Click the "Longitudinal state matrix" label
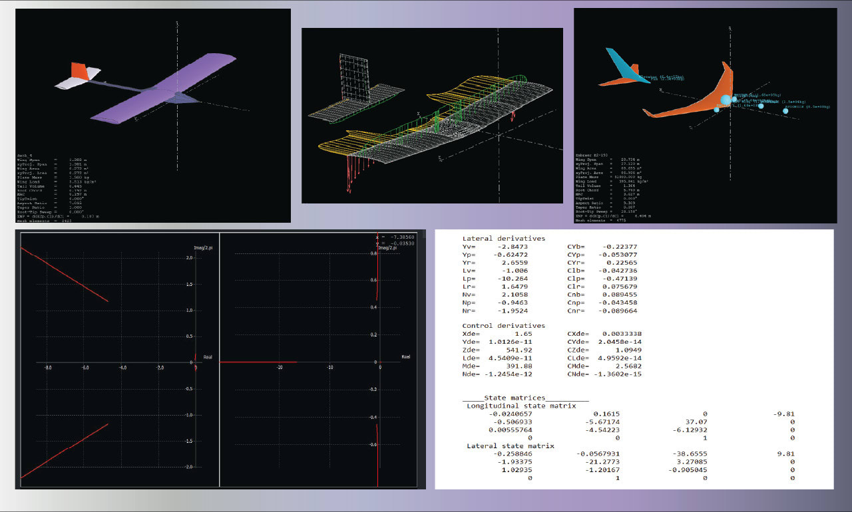852x512 pixels. (521, 406)
